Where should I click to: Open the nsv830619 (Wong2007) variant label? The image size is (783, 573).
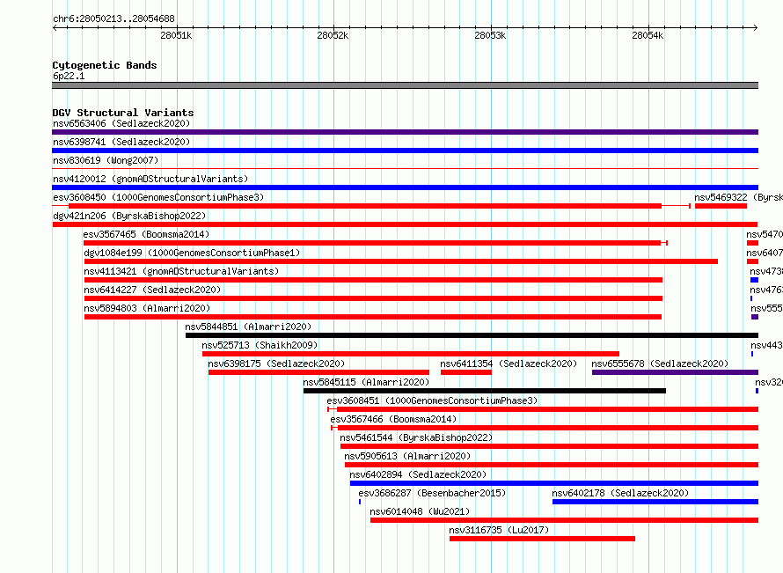click(106, 160)
